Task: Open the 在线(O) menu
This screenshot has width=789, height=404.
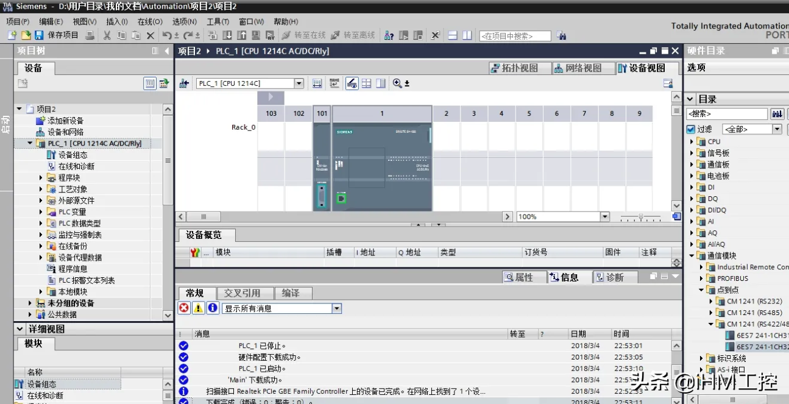Action: pos(150,21)
